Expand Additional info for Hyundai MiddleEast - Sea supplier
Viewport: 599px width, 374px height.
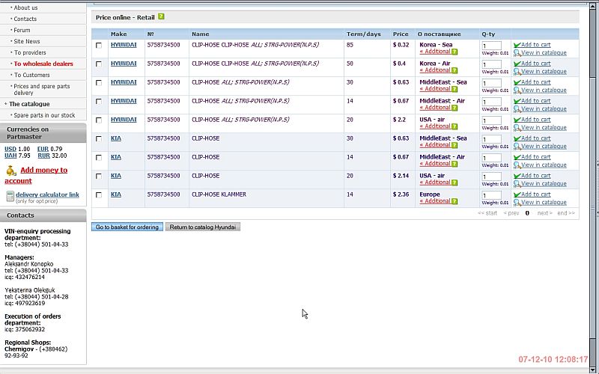pyautogui.click(x=435, y=89)
